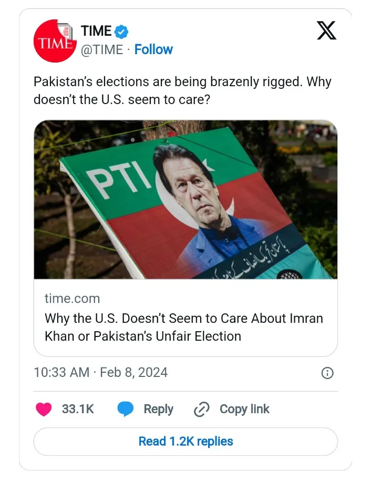Open the tweet info circle icon
The width and height of the screenshot is (371, 480).
pos(327,373)
